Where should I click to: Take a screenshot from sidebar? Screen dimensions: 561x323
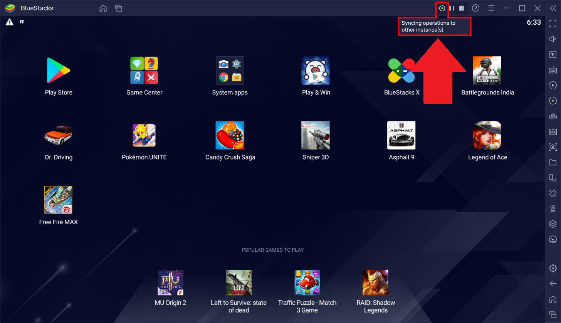tap(553, 146)
